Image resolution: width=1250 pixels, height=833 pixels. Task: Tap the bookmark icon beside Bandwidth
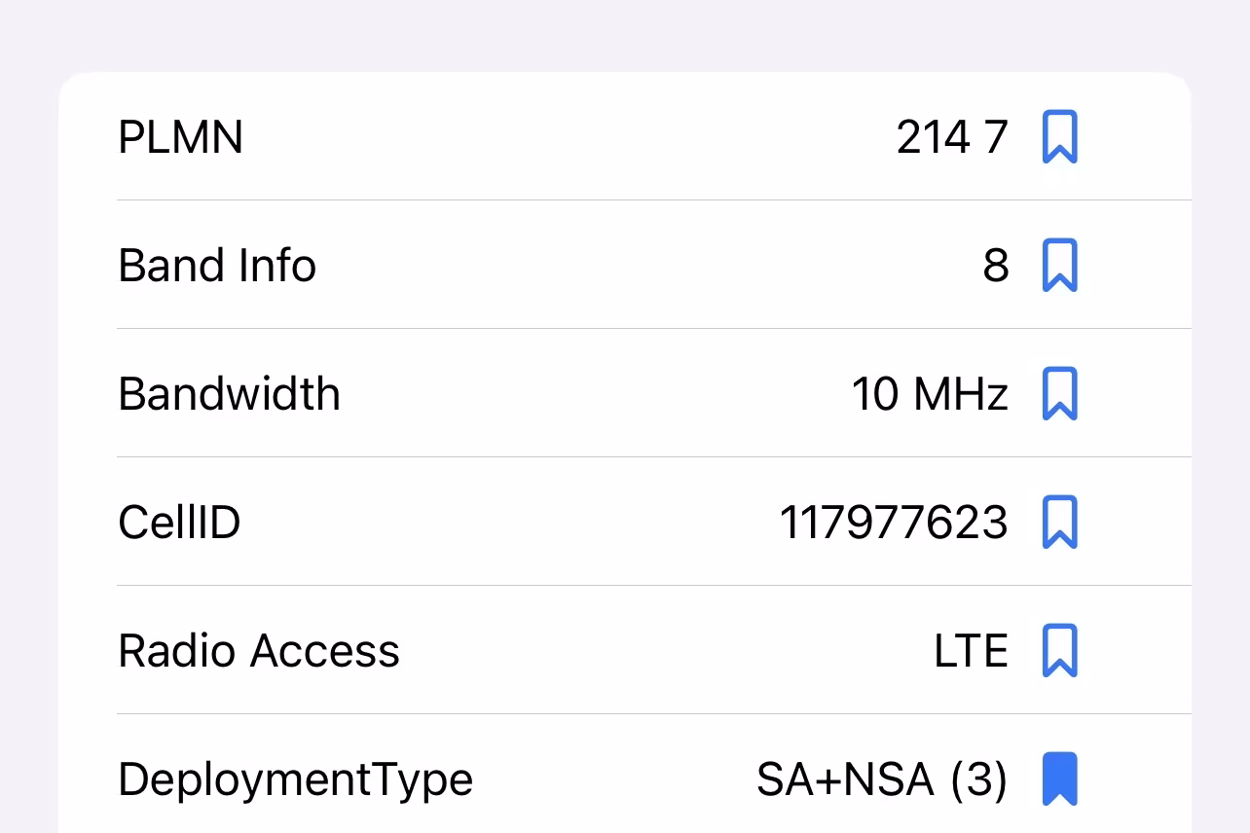pyautogui.click(x=1060, y=394)
